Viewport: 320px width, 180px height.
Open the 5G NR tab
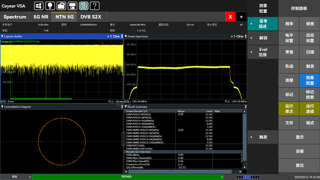pyautogui.click(x=41, y=17)
